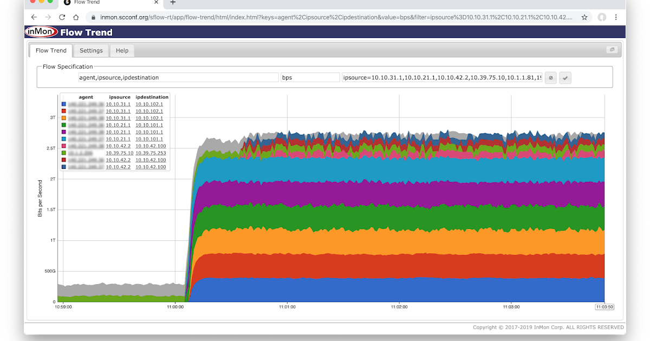This screenshot has width=650, height=341.
Task: Reload the Flow Trend page
Action: pyautogui.click(x=62, y=17)
